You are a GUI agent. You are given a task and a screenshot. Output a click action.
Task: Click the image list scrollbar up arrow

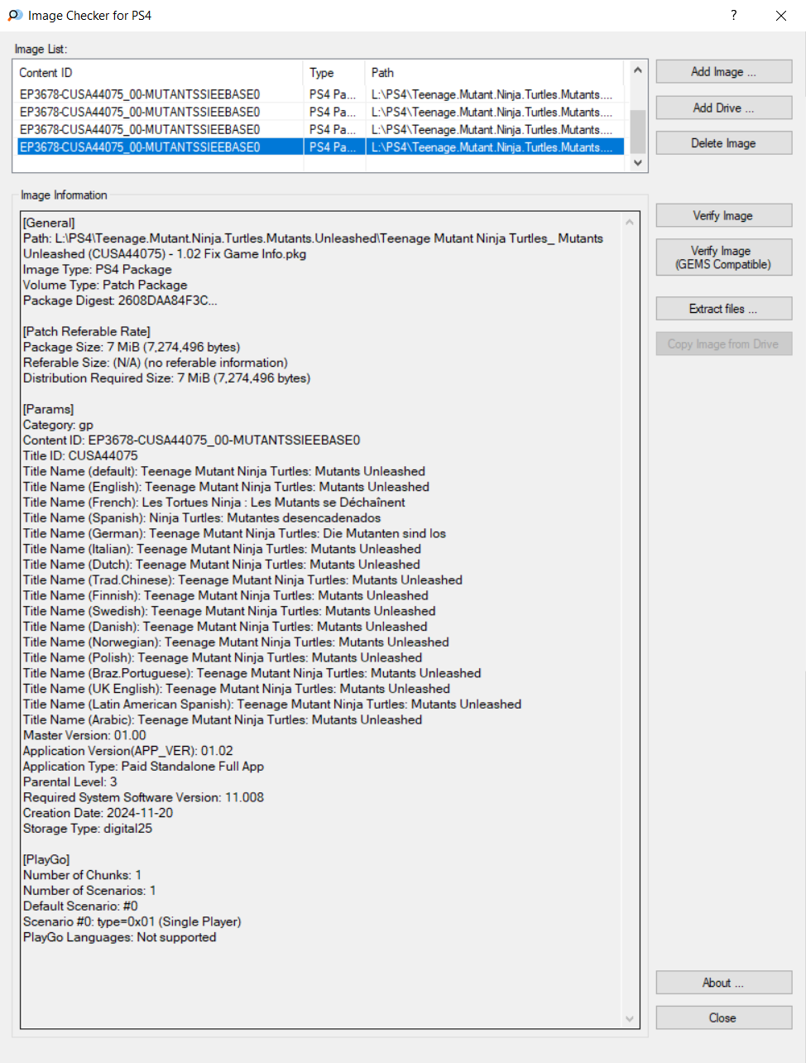[x=637, y=70]
